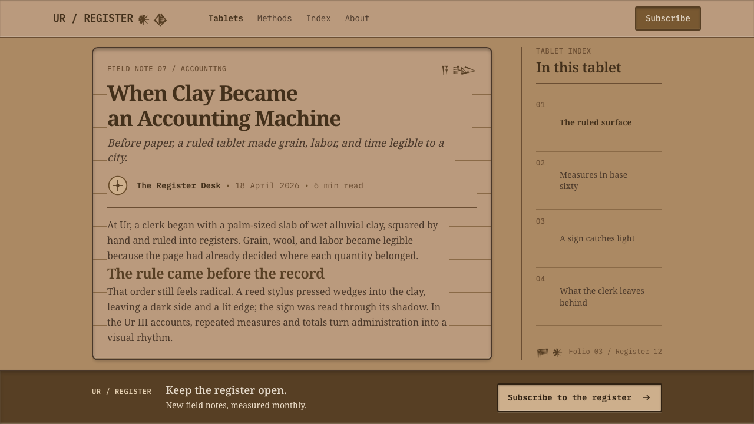The width and height of the screenshot is (754, 424).
Task: Click "Keep the register open." in the footer
Action: tap(226, 390)
